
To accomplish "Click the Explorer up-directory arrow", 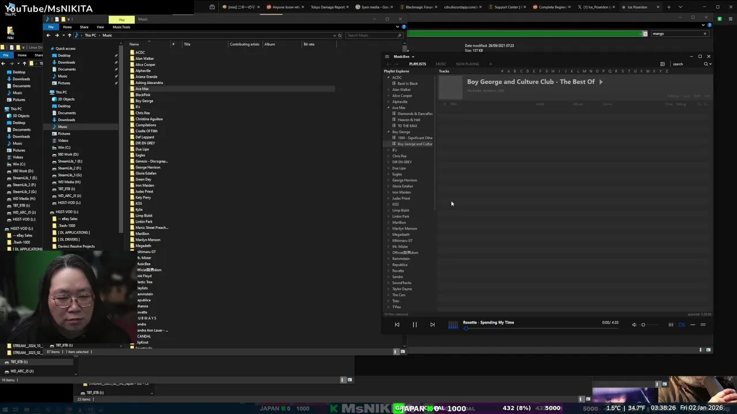I will (70, 35).
